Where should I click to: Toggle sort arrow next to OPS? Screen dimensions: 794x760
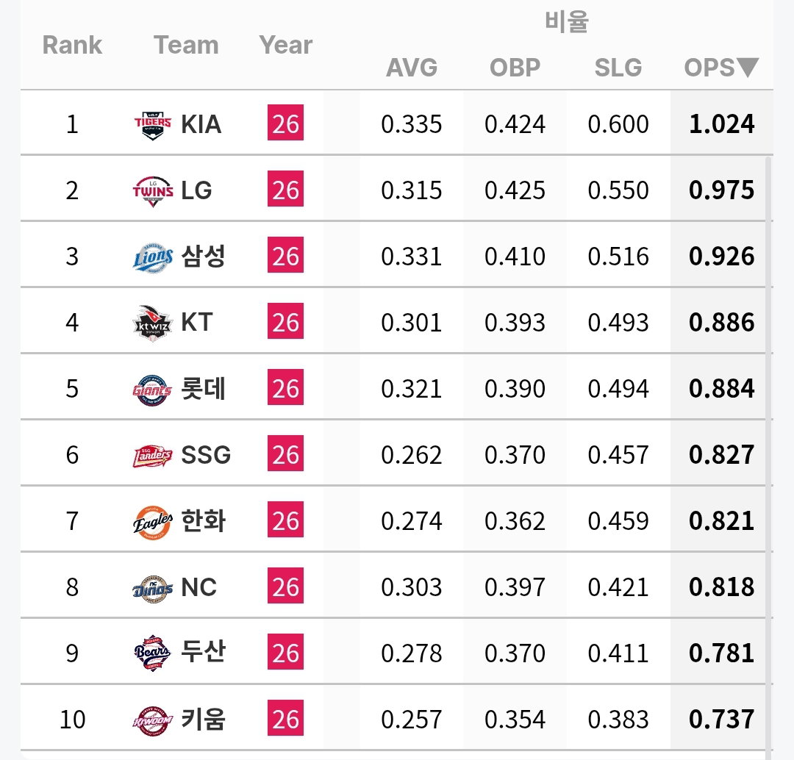point(748,68)
